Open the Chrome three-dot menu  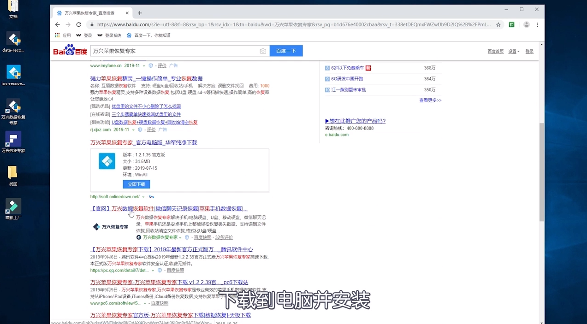[537, 24]
